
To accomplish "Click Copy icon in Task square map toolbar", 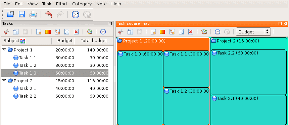I will coord(130,32).
